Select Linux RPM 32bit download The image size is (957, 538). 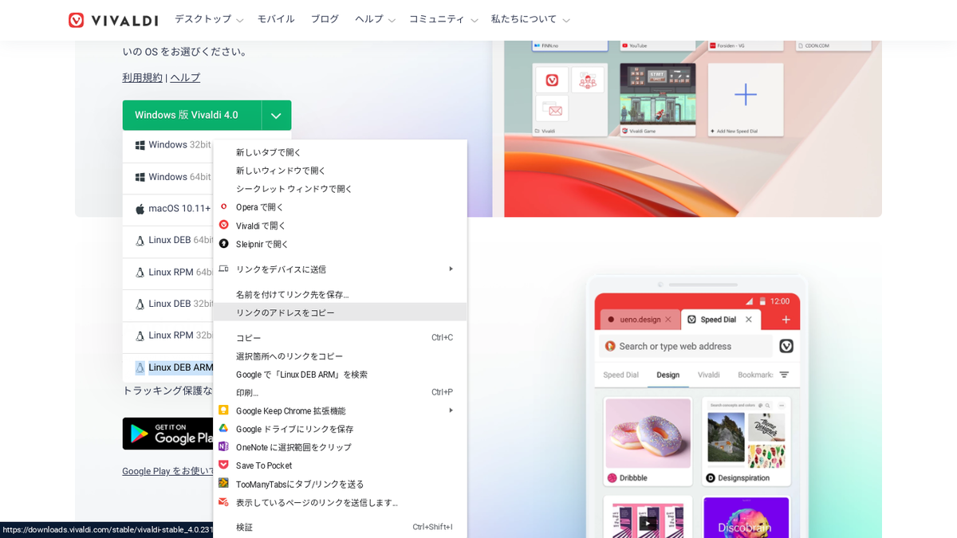168,336
